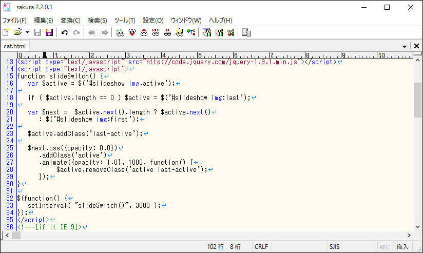Click the jquery URL on line 13

(x=221, y=62)
